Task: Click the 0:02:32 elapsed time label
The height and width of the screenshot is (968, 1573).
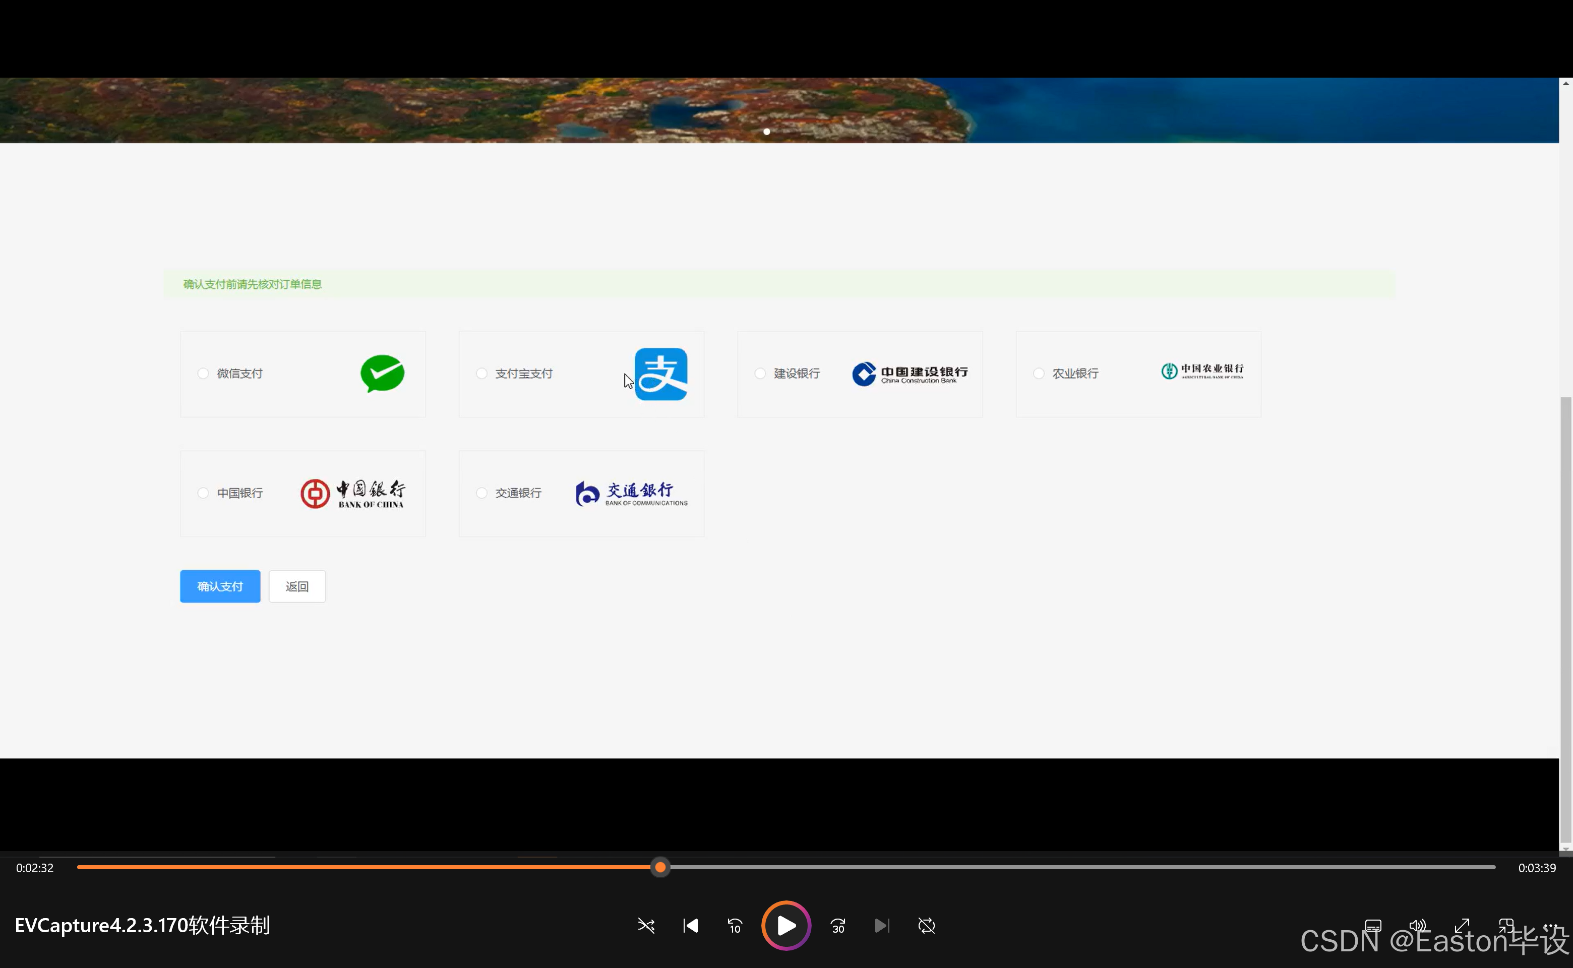Action: 35,868
